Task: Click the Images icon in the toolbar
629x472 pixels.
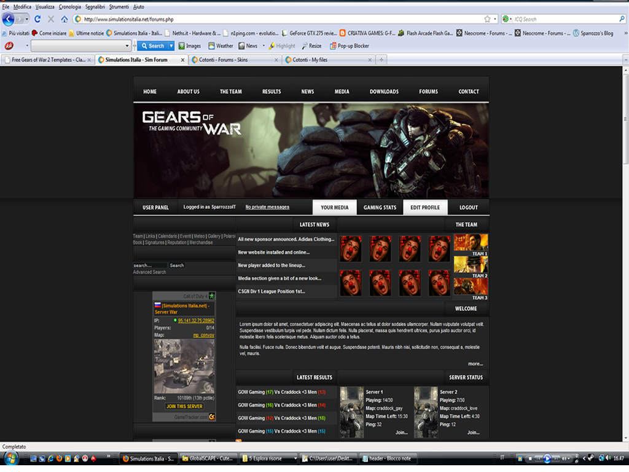Action: 182,45
